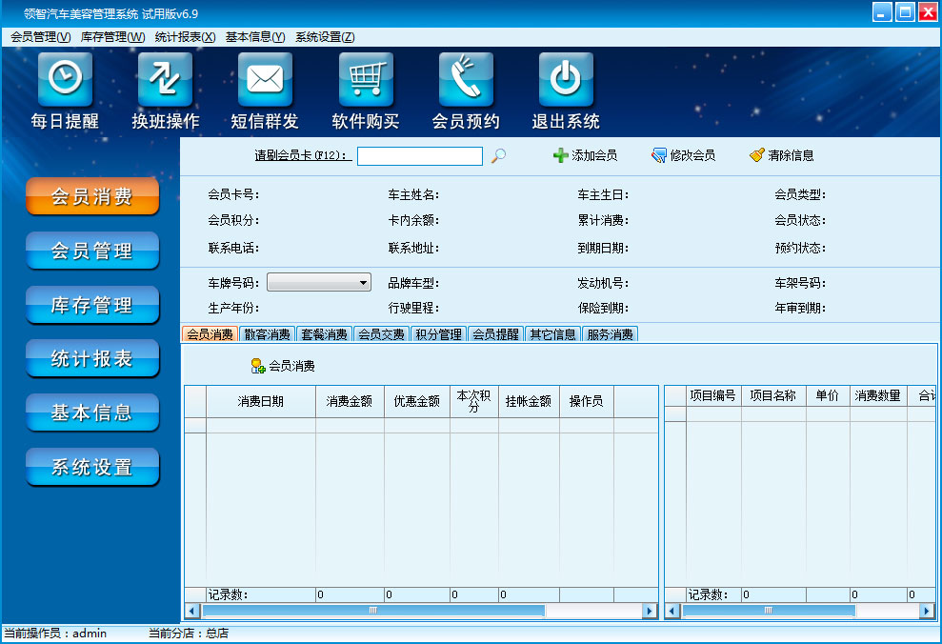Click right table scroll left arrow
Image resolution: width=942 pixels, height=644 pixels.
click(x=672, y=611)
